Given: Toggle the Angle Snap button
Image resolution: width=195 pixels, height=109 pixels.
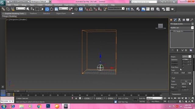Looking at the screenshot, I should tap(91, 9).
